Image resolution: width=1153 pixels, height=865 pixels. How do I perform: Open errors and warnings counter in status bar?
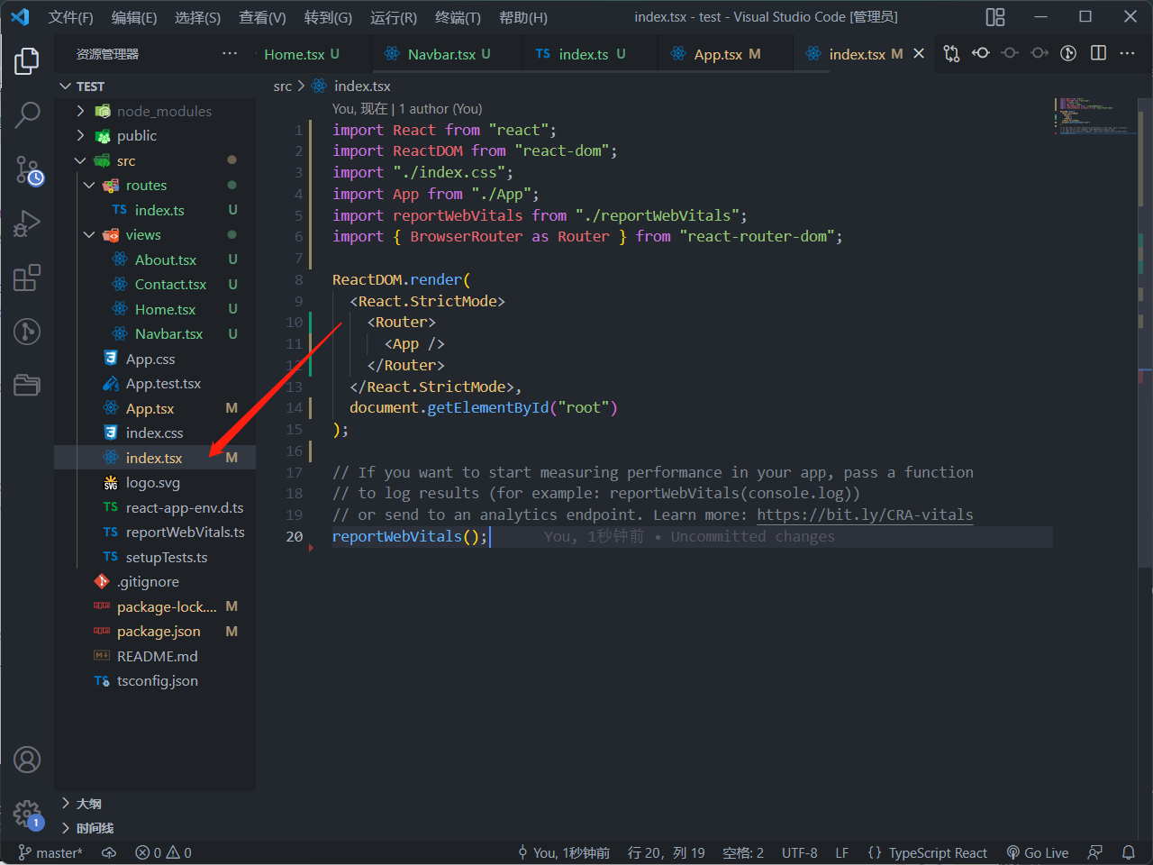tap(163, 852)
